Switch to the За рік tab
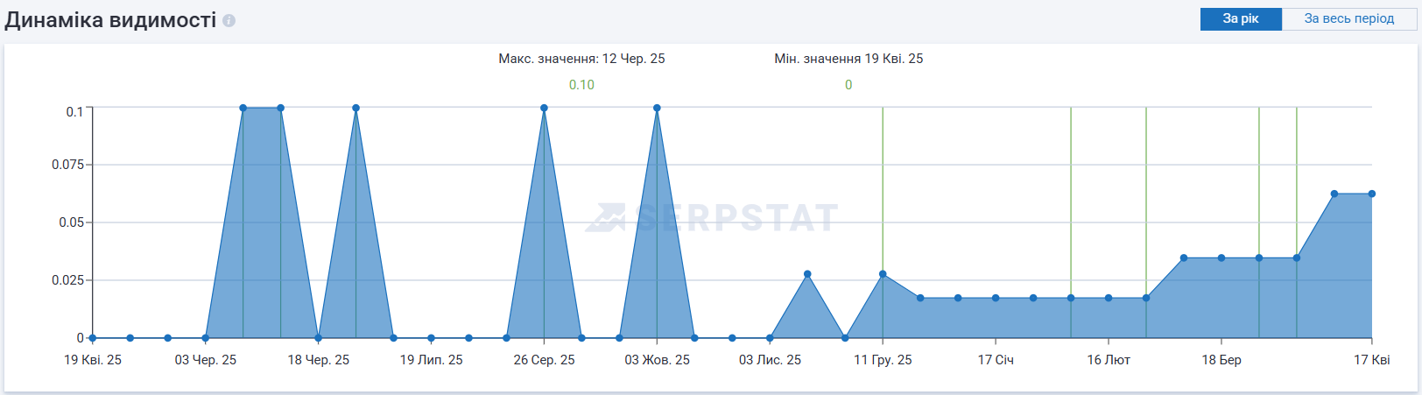The height and width of the screenshot is (395, 1422). (x=1240, y=18)
